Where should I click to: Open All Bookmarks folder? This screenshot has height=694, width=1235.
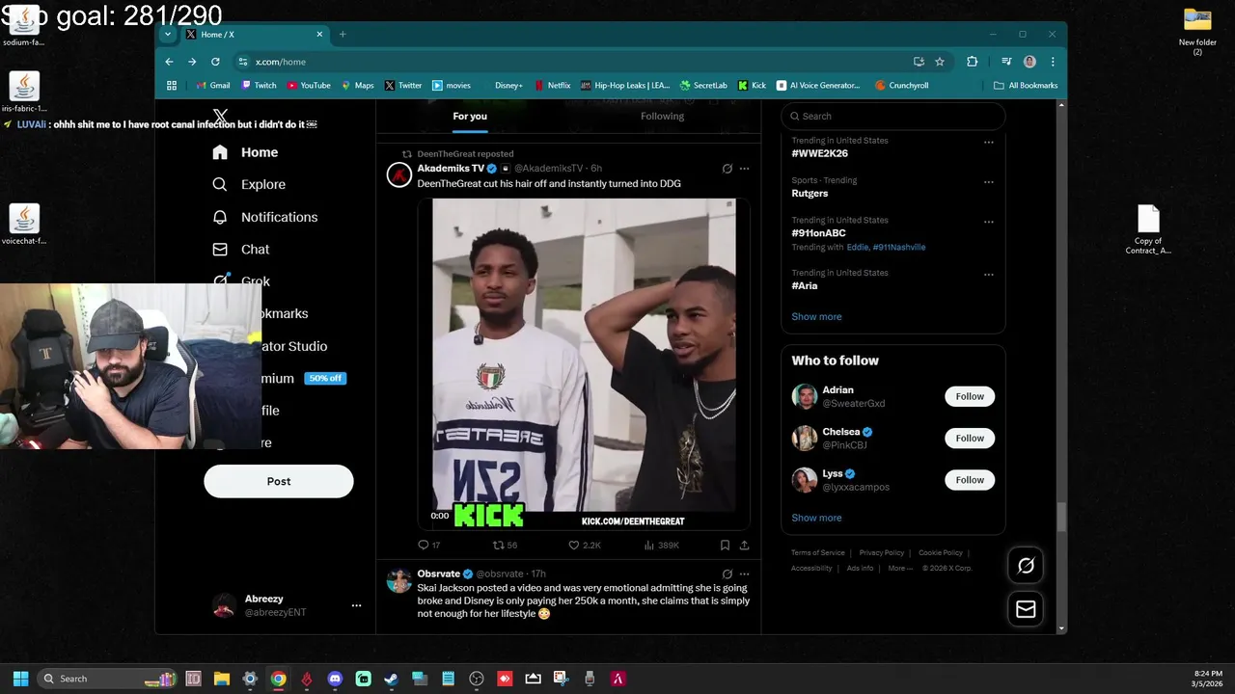pos(1026,85)
